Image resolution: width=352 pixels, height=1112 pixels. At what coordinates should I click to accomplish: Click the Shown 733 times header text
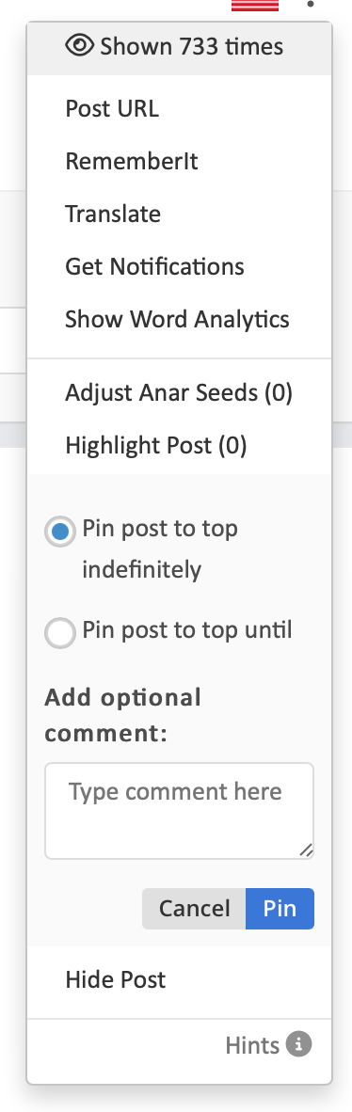(192, 46)
